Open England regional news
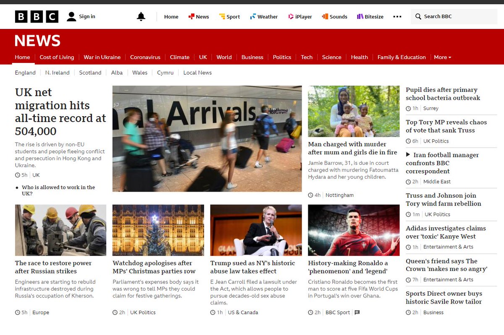Image resolution: width=504 pixels, height=335 pixels. point(25,73)
